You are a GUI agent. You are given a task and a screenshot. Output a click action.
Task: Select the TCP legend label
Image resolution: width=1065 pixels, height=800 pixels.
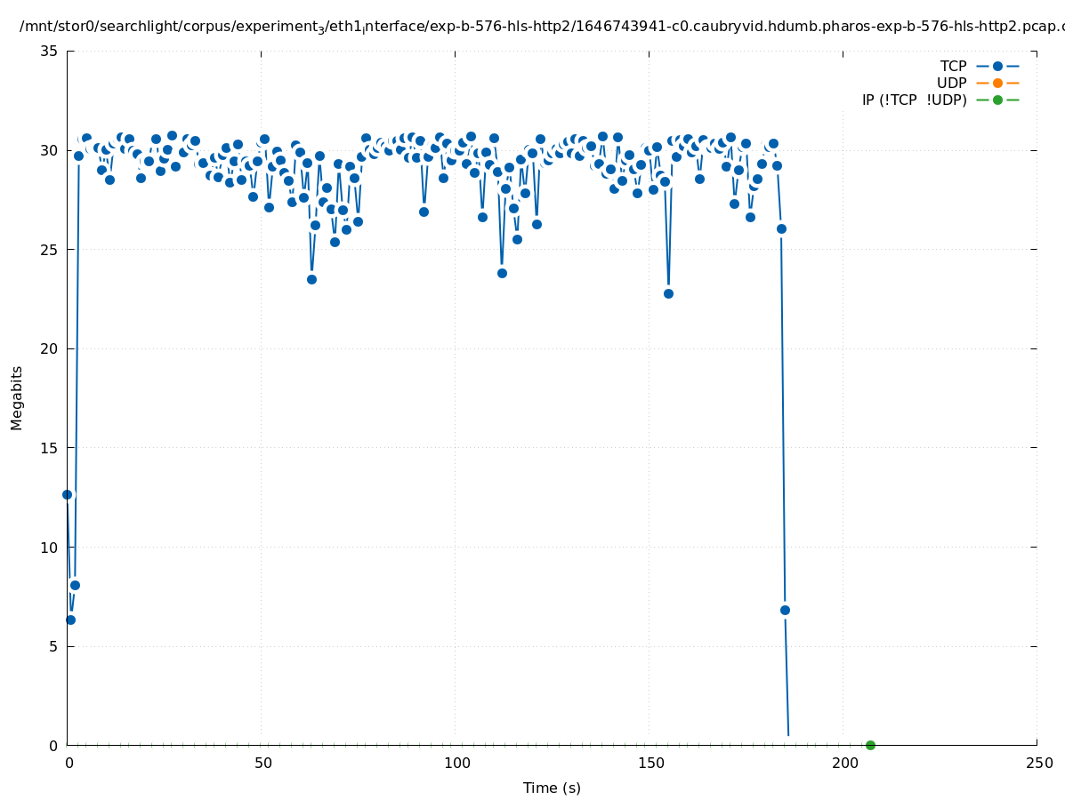point(953,66)
